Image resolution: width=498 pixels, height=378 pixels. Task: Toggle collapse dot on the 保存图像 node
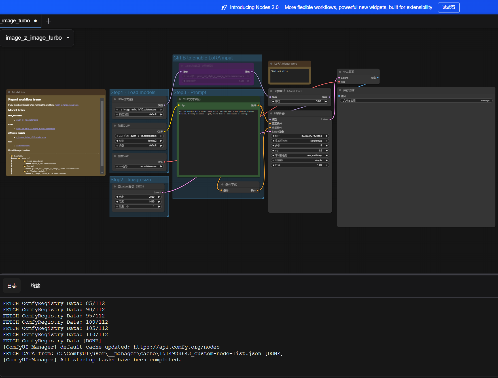click(x=340, y=90)
